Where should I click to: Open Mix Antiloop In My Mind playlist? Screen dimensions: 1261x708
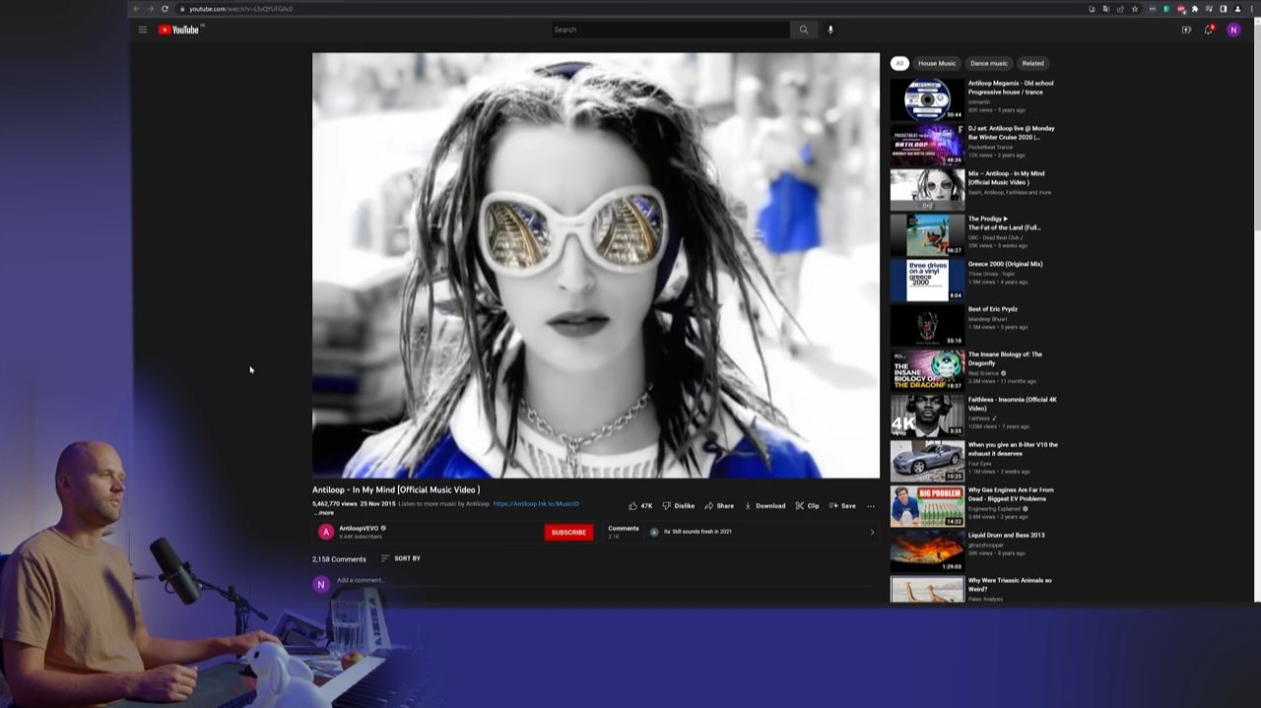[927, 189]
